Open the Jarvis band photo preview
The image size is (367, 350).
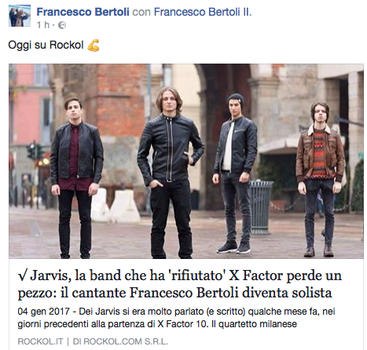186,161
